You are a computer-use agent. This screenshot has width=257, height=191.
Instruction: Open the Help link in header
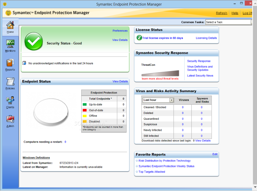(x=235, y=13)
